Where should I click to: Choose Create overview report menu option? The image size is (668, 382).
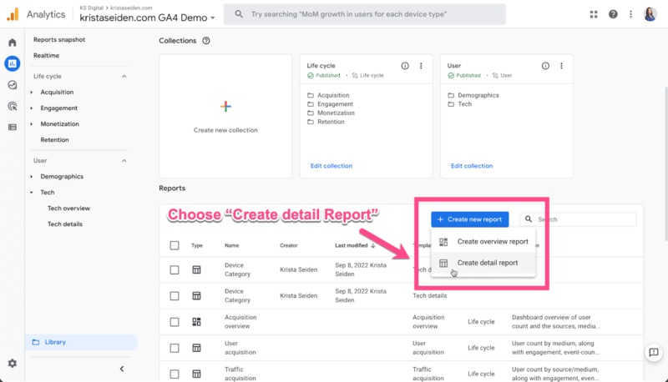coord(493,242)
